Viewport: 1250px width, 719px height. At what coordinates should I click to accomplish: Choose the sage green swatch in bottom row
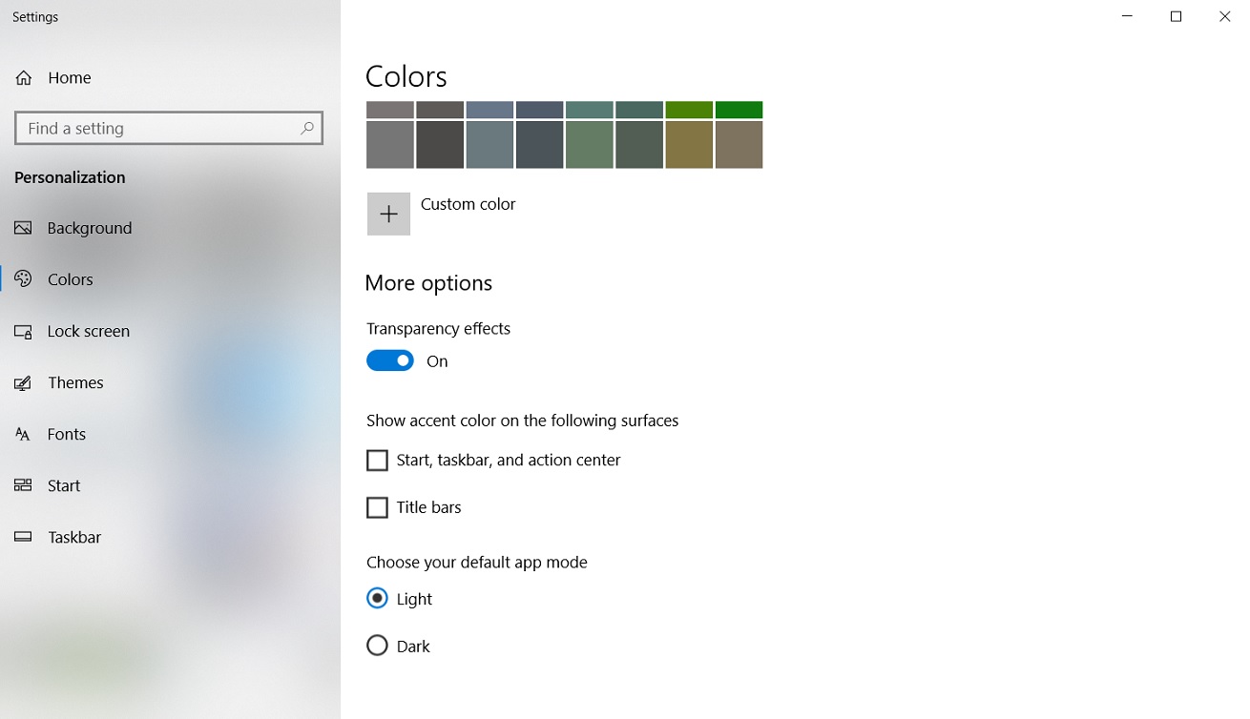click(x=589, y=144)
